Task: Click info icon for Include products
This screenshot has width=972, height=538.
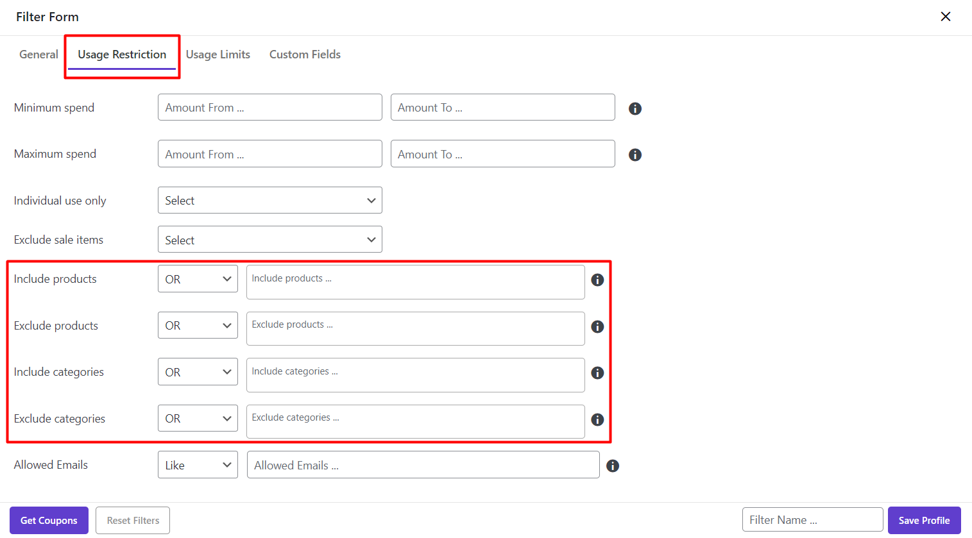Action: 597,280
